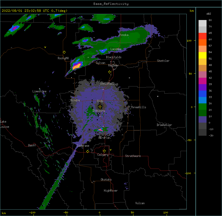This screenshot has height=216, width=222.
Task: Pick the magenta swatch in the dBZ legend
Action: click(x=202, y=81)
